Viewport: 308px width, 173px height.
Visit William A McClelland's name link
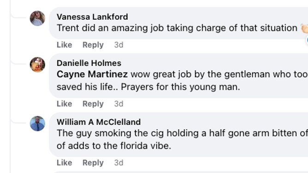pos(99,122)
